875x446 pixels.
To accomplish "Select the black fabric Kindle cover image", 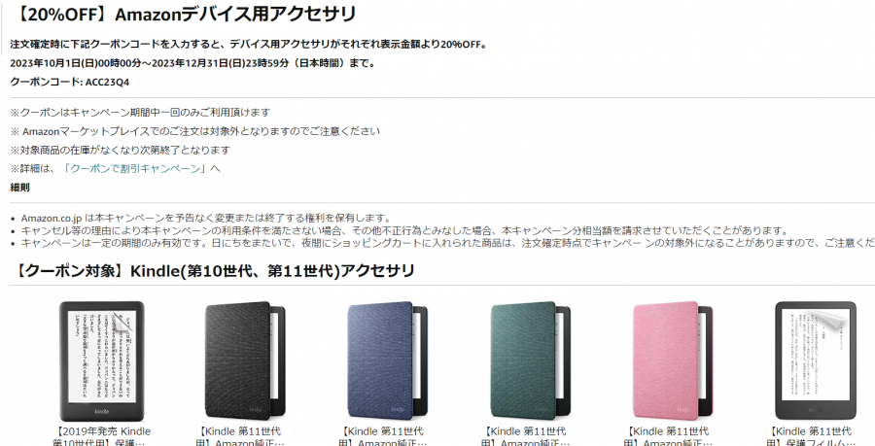I will pyautogui.click(x=245, y=361).
